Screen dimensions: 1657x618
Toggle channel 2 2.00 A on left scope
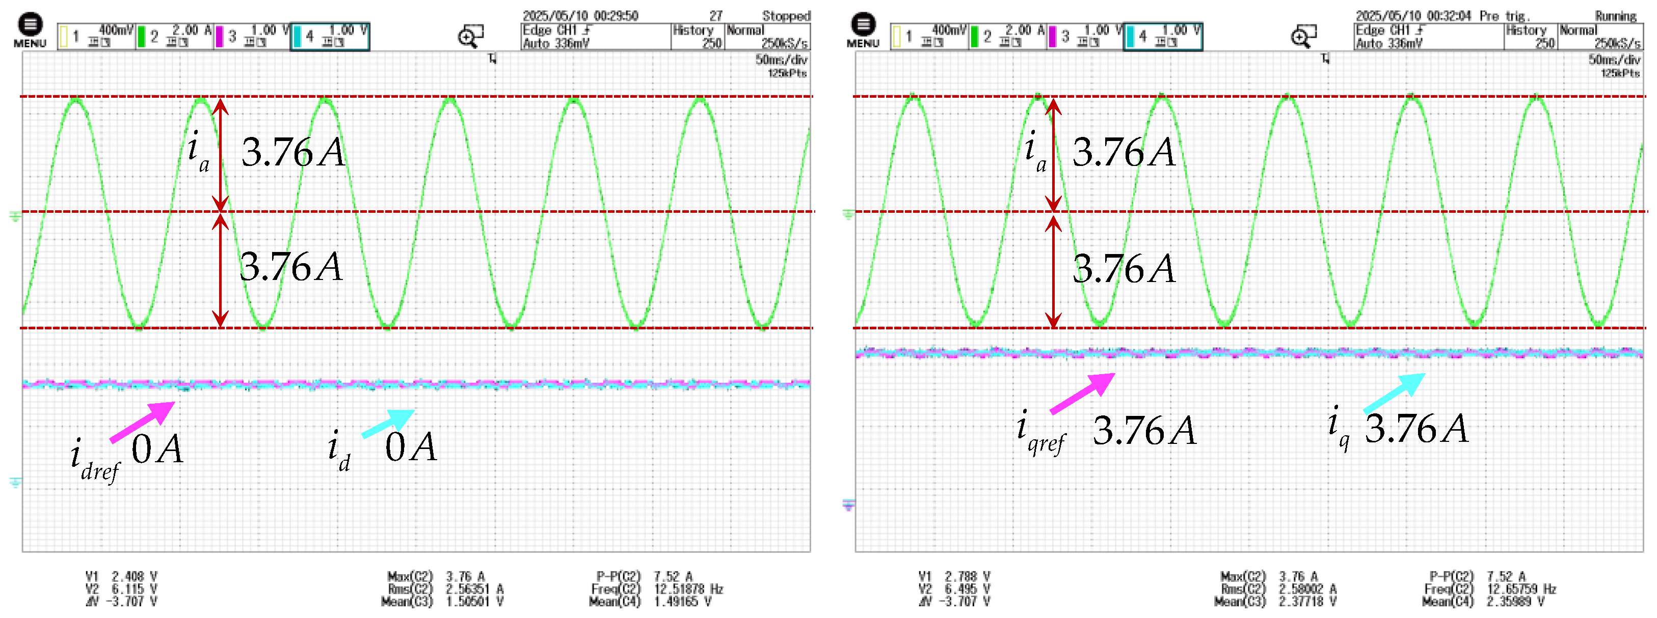174,36
